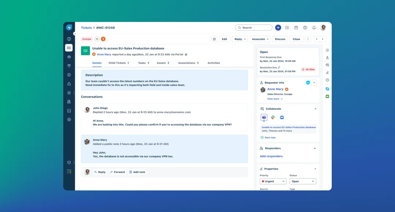Open the clock icon in right rail

[x=327, y=80]
